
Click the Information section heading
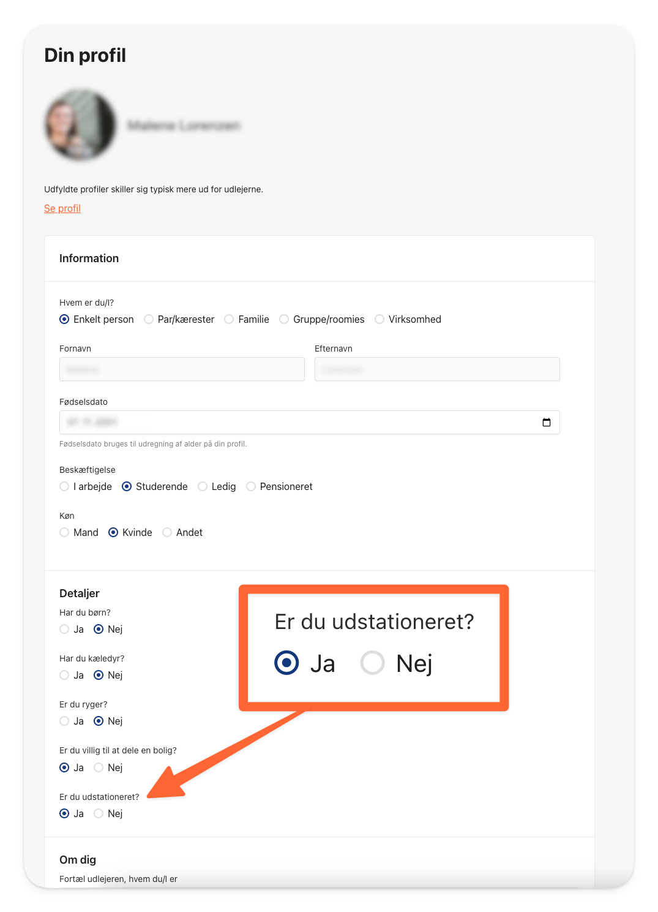[89, 258]
